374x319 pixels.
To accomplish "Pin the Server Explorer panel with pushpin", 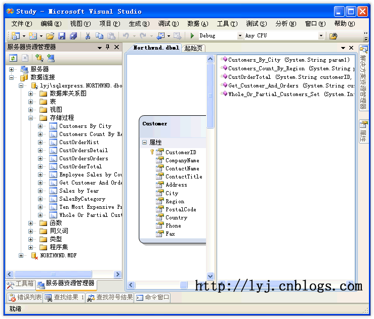I will pos(108,47).
